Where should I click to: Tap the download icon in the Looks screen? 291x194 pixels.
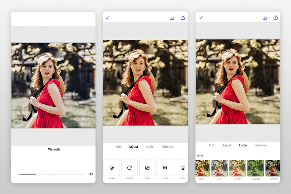coord(265,18)
